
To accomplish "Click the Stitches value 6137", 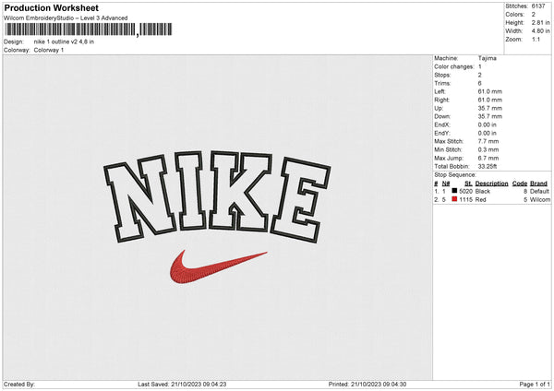I will click(x=538, y=6).
